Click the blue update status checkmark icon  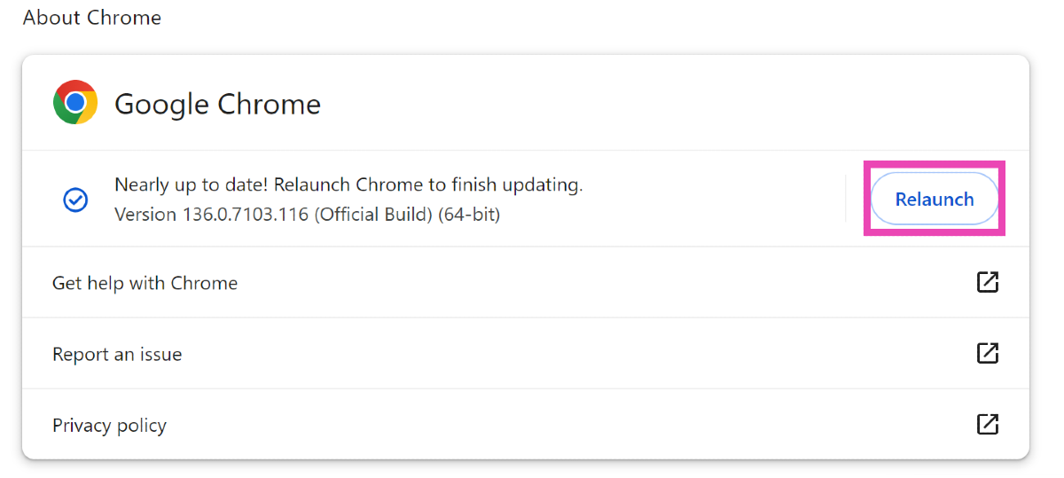coord(75,200)
